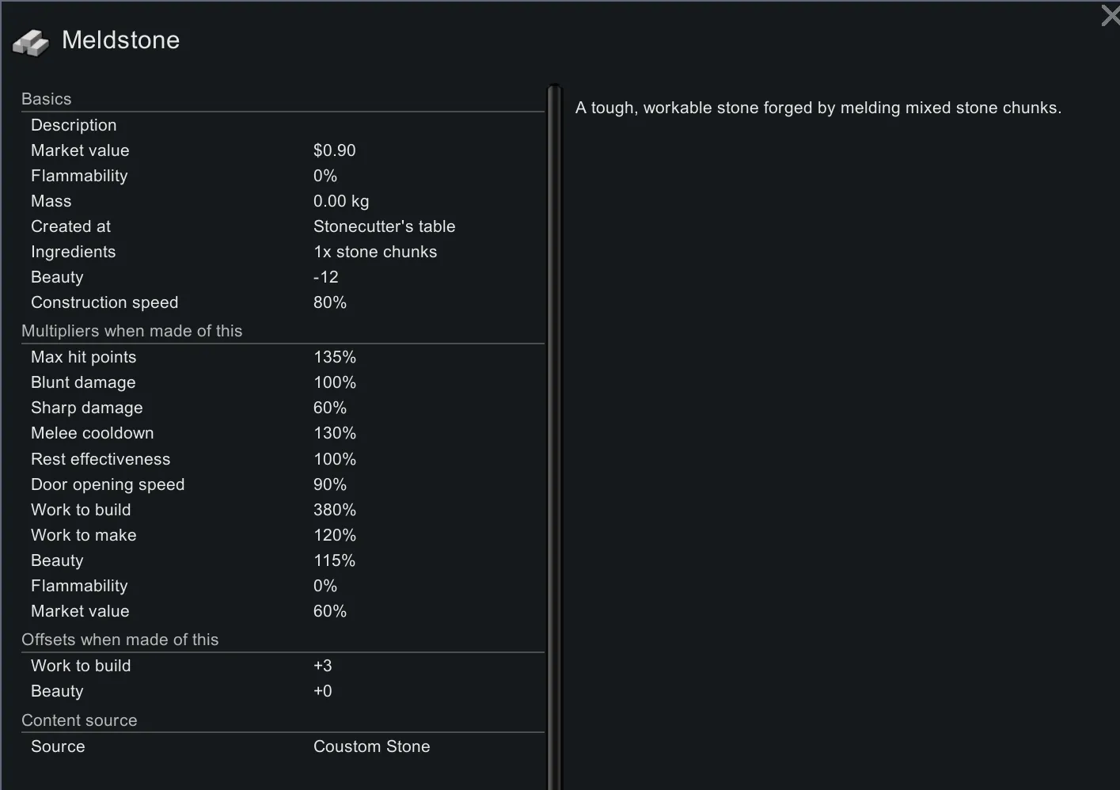Screen dimensions: 1120x790
Task: Click the Stonecutter's table link
Action: (384, 226)
